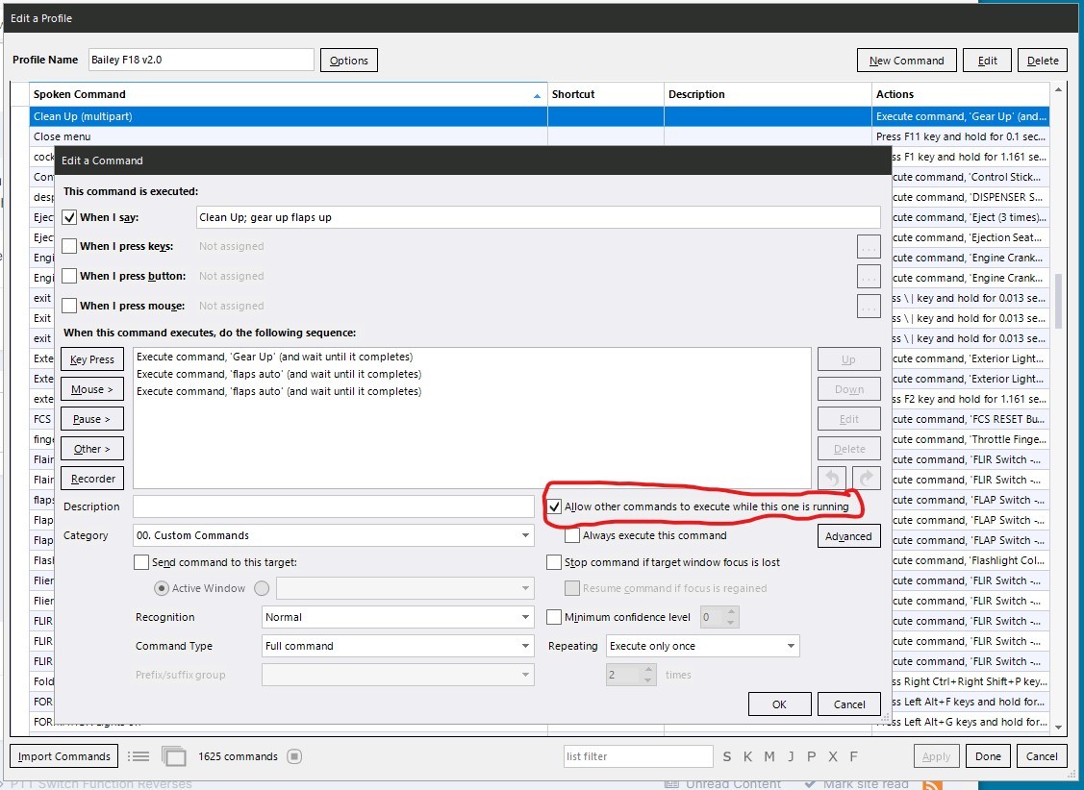Open the Category dropdown
Screen dimensions: 1084x790
(x=333, y=536)
